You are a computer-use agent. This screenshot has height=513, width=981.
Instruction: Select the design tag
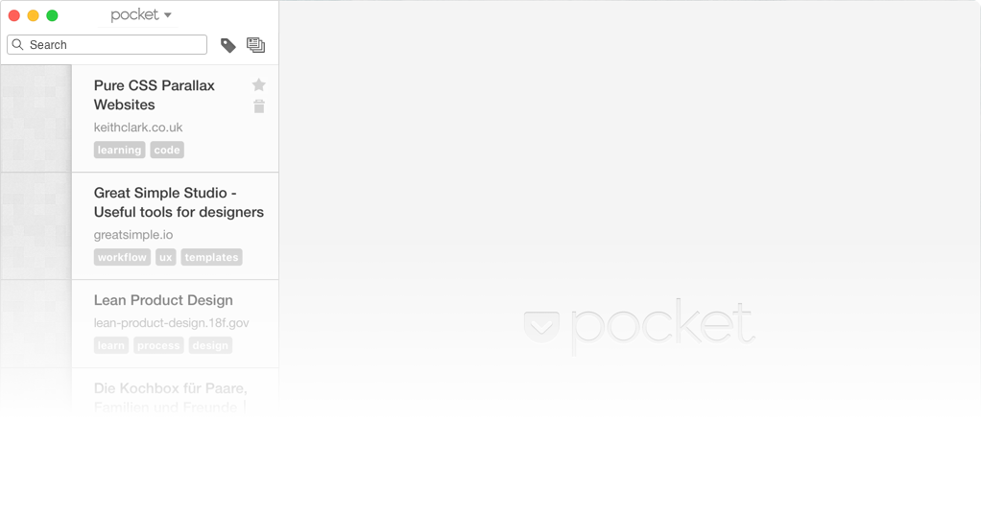(210, 345)
